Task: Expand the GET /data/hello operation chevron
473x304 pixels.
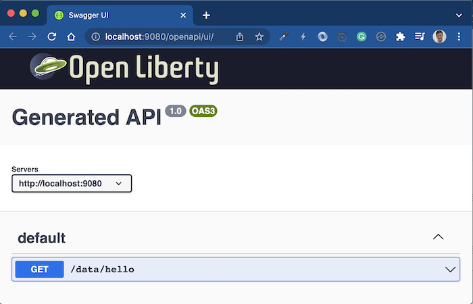Action: [450, 270]
